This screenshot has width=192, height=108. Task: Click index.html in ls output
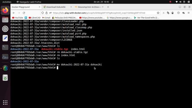[78, 49]
